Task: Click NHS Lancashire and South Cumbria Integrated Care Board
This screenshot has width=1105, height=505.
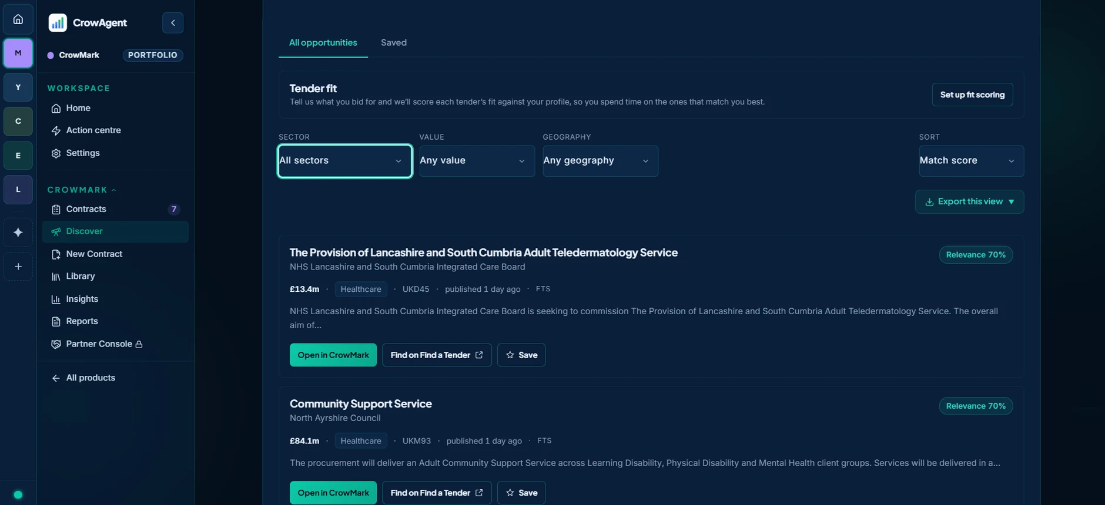Action: (407, 267)
